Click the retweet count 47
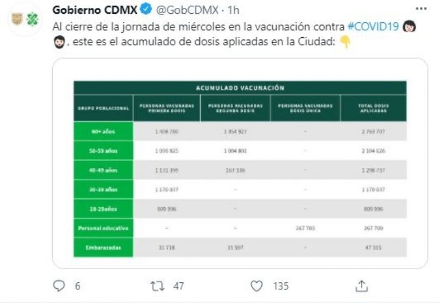The image size is (440, 303). click(179, 286)
